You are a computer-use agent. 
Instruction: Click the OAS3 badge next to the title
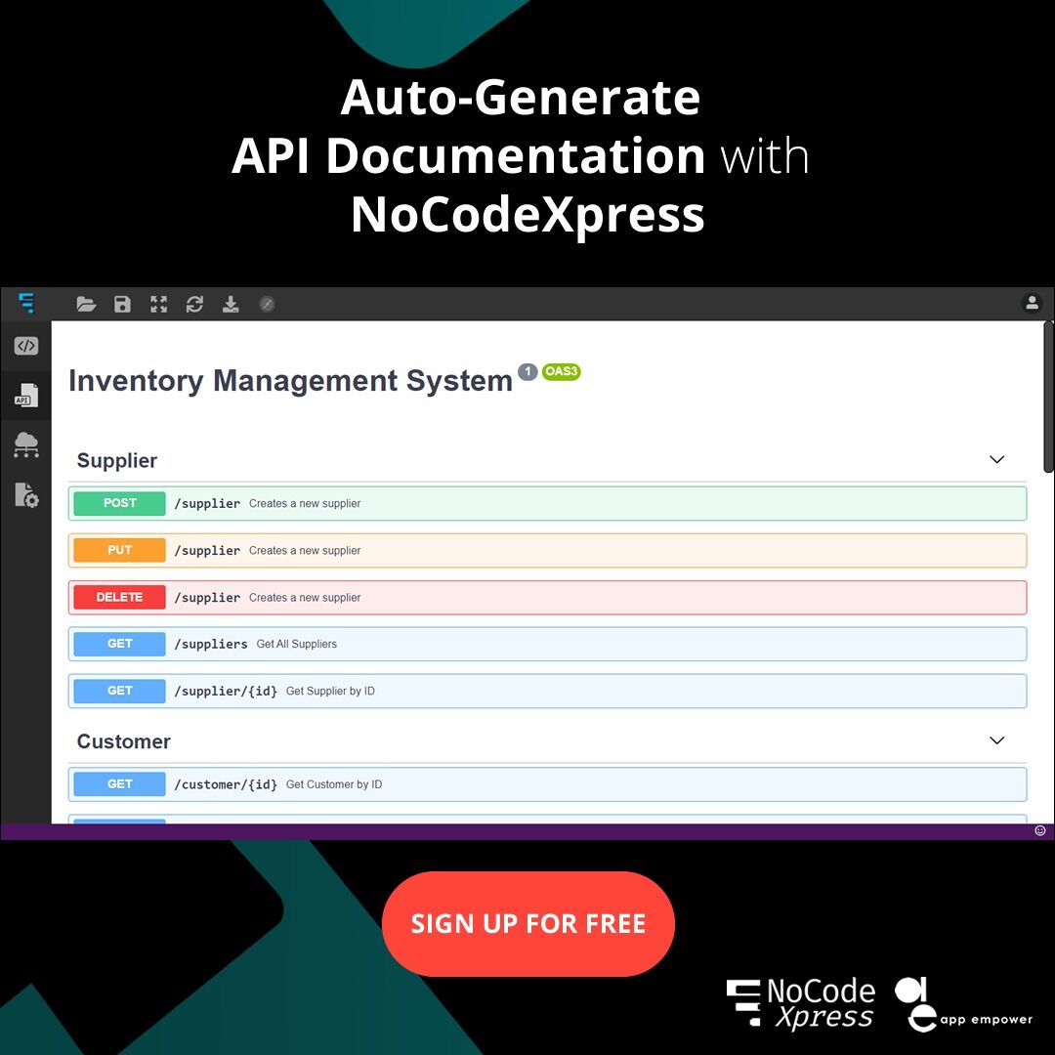click(x=561, y=372)
